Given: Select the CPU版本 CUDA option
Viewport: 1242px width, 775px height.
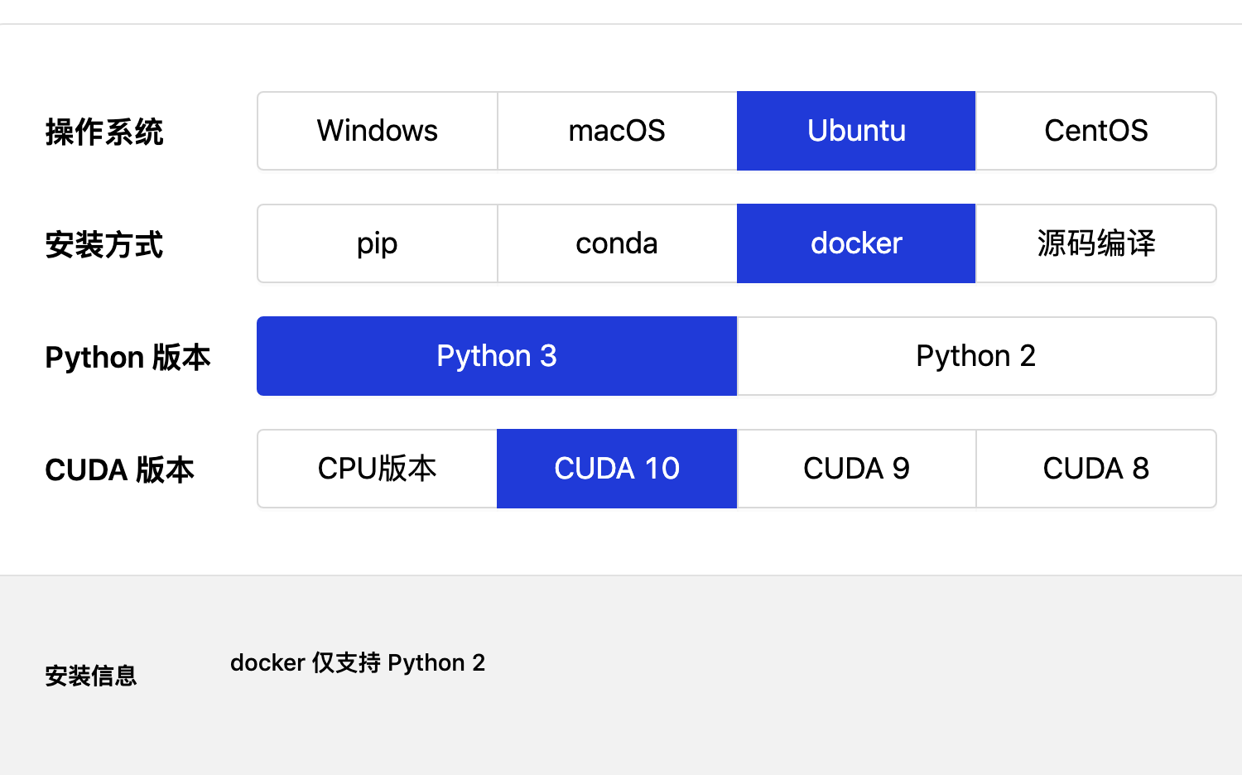Looking at the screenshot, I should 377,468.
